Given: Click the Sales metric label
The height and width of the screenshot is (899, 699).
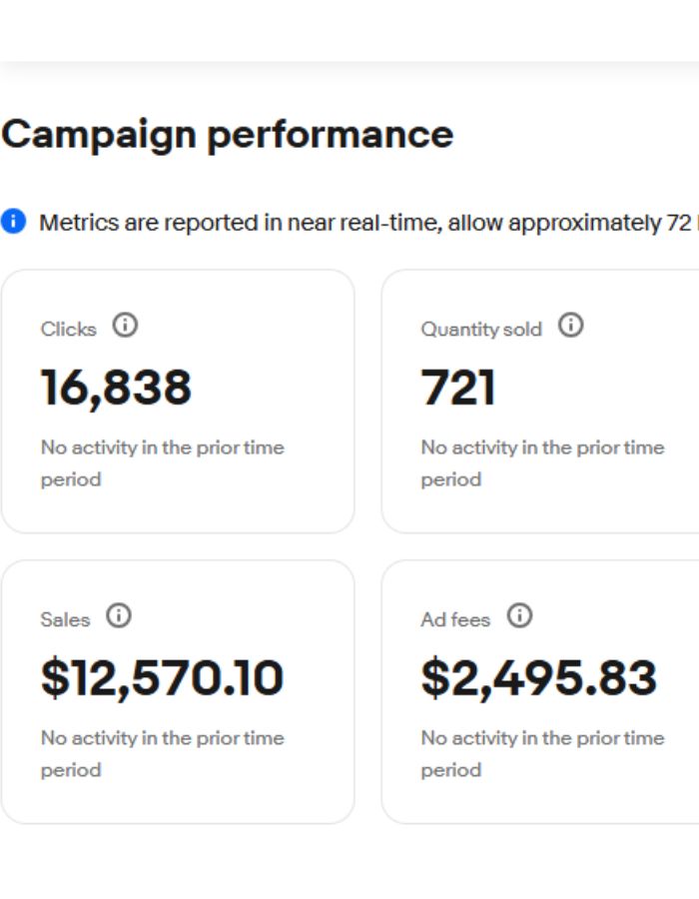Looking at the screenshot, I should click(65, 619).
